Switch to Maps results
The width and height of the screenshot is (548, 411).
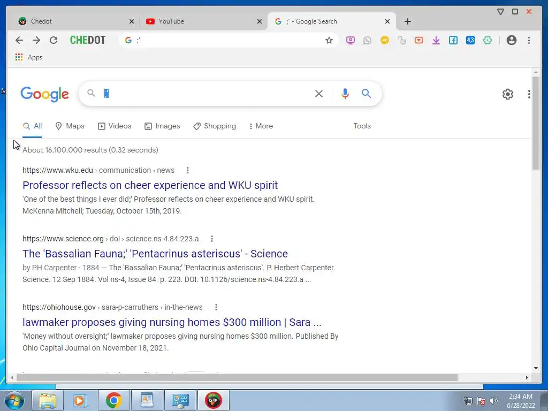coord(70,126)
